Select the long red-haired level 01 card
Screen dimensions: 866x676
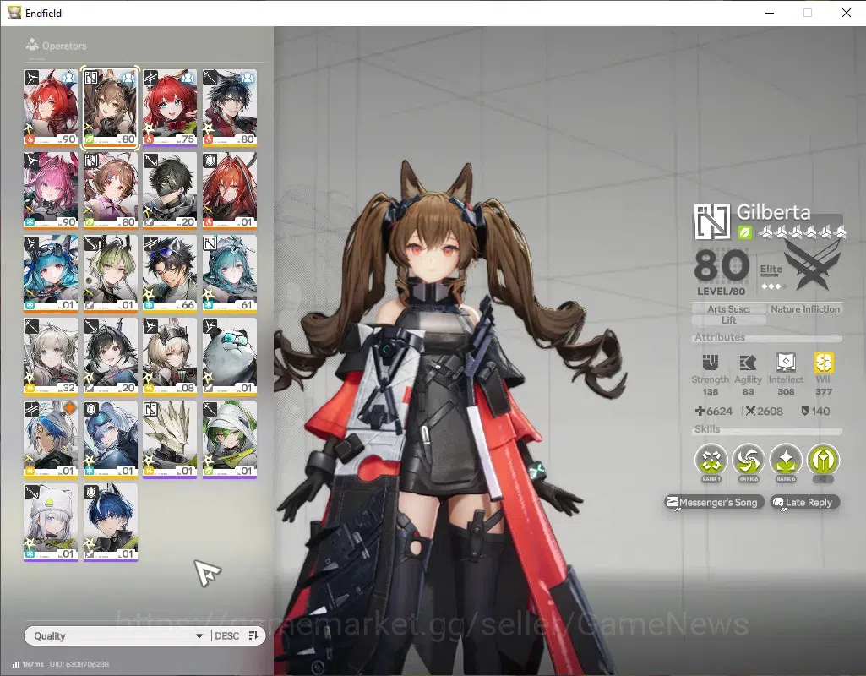tap(229, 190)
